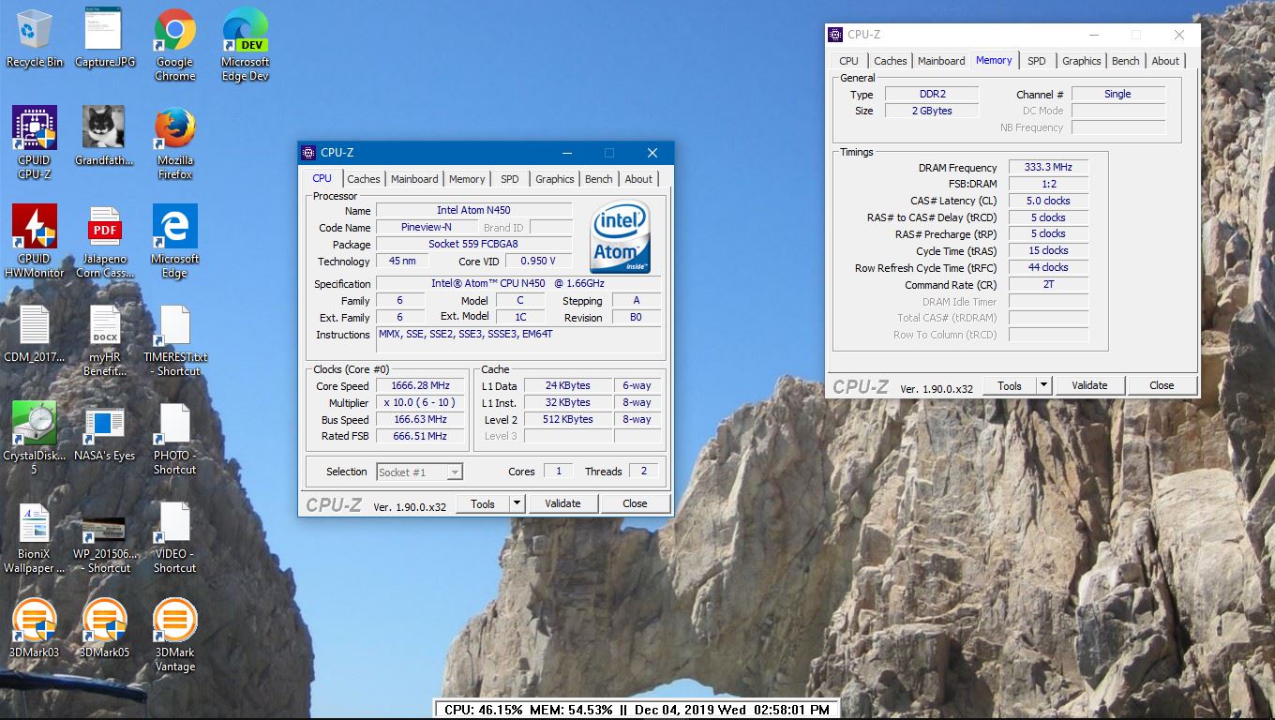1275x720 pixels.
Task: Launch 3DMark Vantage desktop shortcut
Action: 175,635
